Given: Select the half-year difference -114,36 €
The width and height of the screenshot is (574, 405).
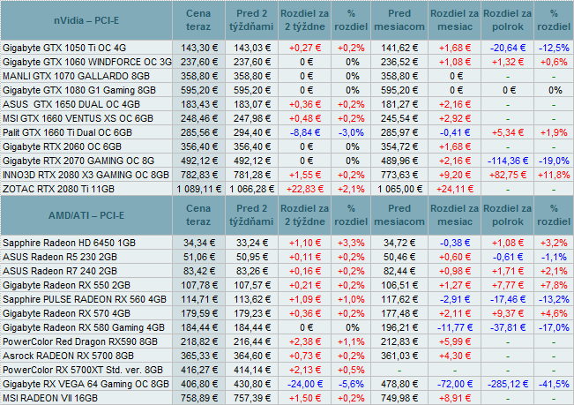Looking at the screenshot, I should [x=508, y=161].
